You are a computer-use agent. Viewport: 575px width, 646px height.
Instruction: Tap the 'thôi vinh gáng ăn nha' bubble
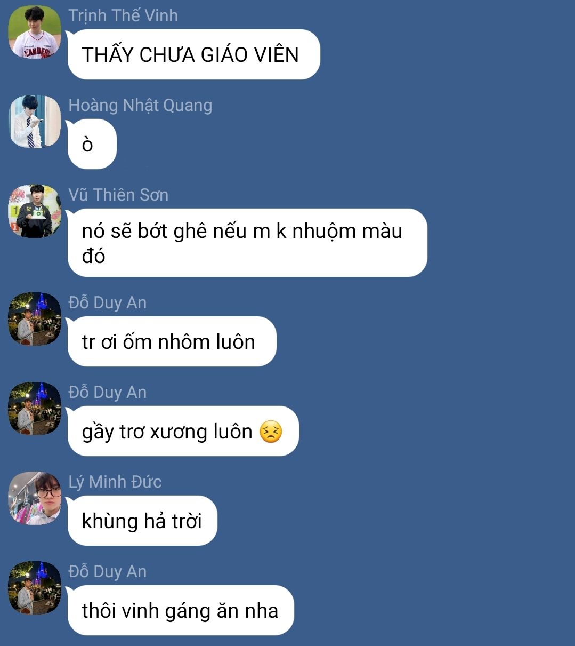tap(181, 610)
